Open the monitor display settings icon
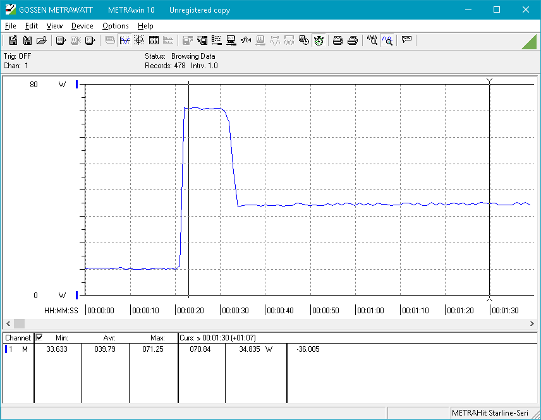Image resolution: width=541 pixels, height=420 pixels. tap(231, 40)
